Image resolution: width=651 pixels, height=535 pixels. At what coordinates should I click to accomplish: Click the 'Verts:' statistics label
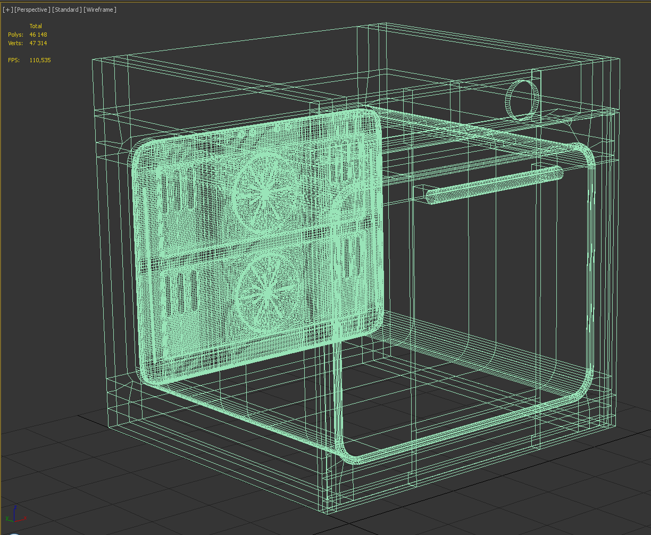(15, 43)
